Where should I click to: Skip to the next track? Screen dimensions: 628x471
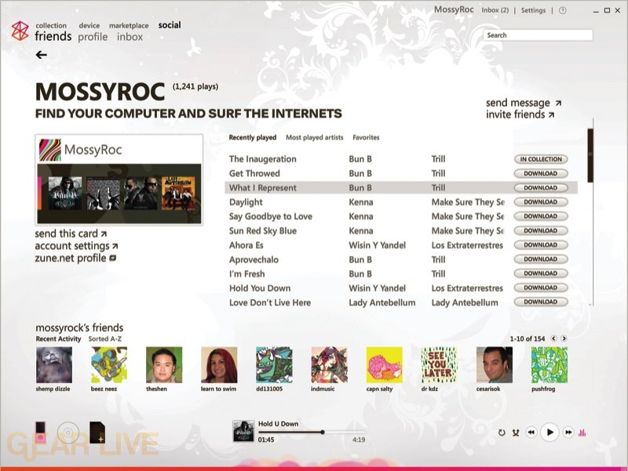(x=568, y=433)
